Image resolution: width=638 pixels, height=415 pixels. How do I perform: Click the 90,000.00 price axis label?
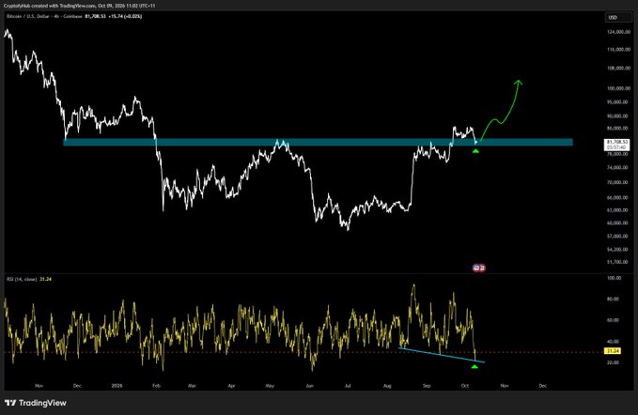(618, 115)
